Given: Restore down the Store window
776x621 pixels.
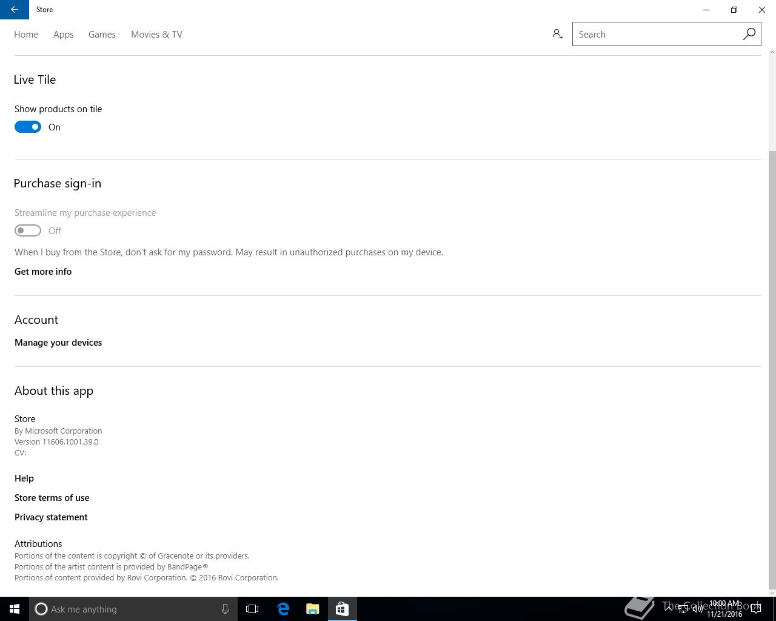Looking at the screenshot, I should click(x=734, y=10).
